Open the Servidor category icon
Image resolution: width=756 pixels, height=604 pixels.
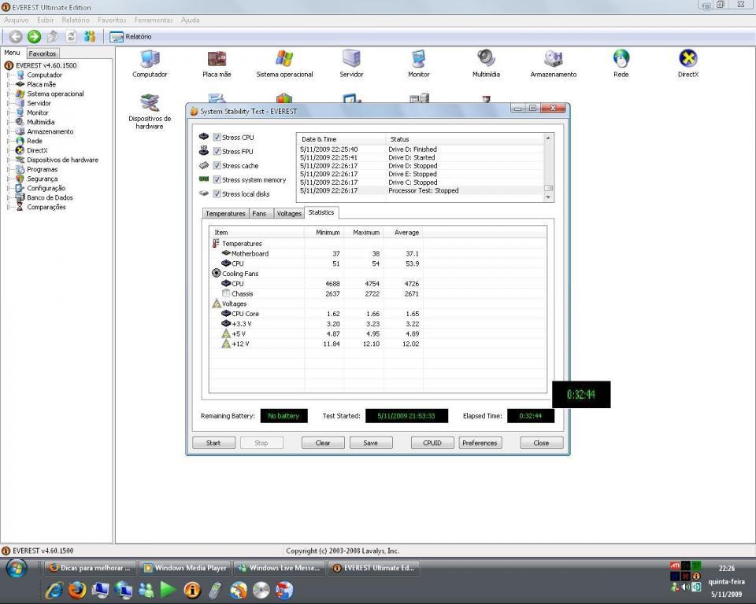coord(351,64)
